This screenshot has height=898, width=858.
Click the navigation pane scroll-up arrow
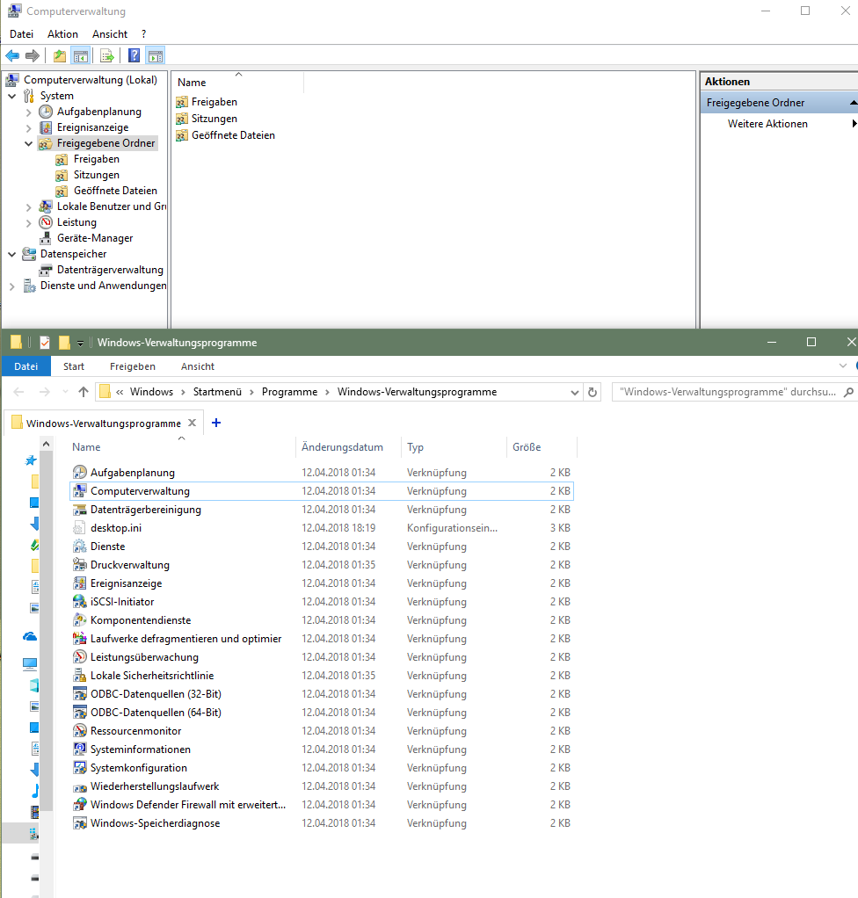47,444
